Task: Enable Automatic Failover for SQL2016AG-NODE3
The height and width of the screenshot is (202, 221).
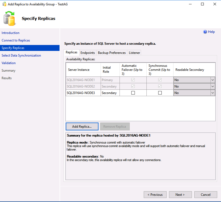Action: tap(133, 93)
